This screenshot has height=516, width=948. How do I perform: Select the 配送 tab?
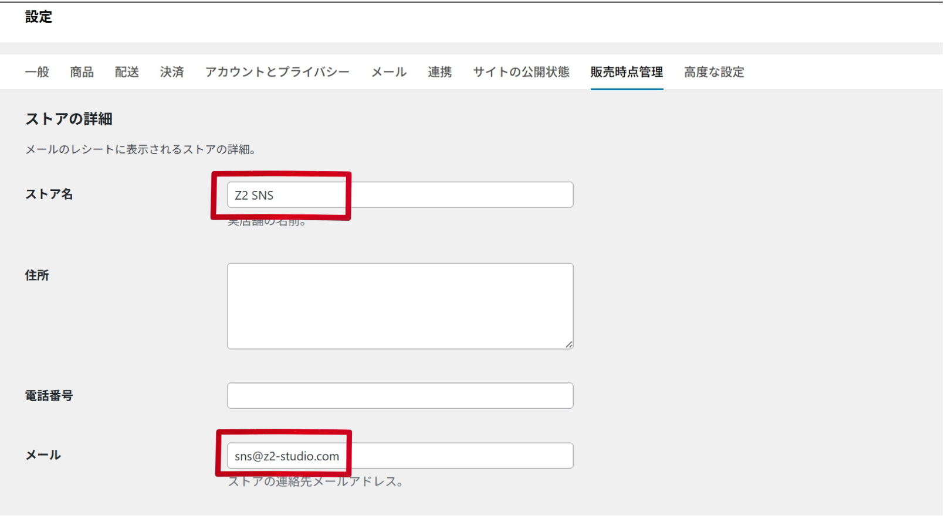pos(127,72)
